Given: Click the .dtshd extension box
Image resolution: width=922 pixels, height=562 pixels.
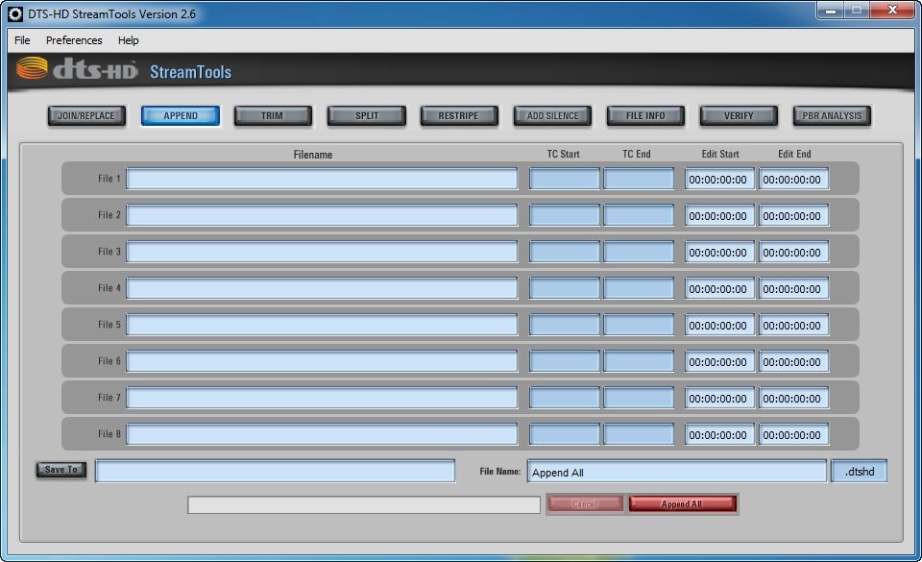Looking at the screenshot, I should click(x=859, y=472).
